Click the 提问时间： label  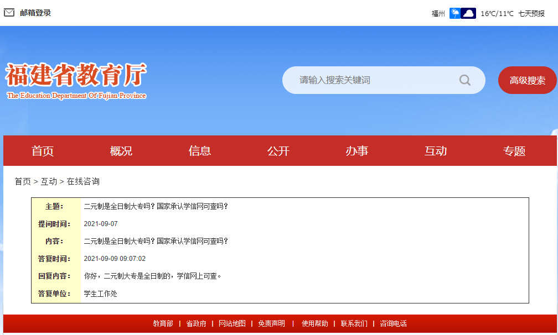click(54, 224)
